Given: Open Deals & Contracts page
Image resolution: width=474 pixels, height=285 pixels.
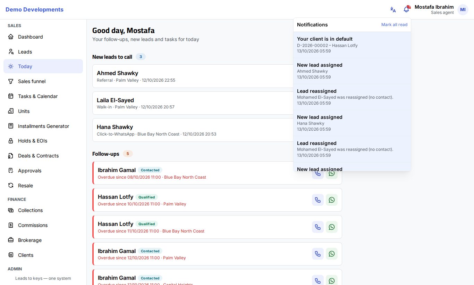Looking at the screenshot, I should pos(43,156).
